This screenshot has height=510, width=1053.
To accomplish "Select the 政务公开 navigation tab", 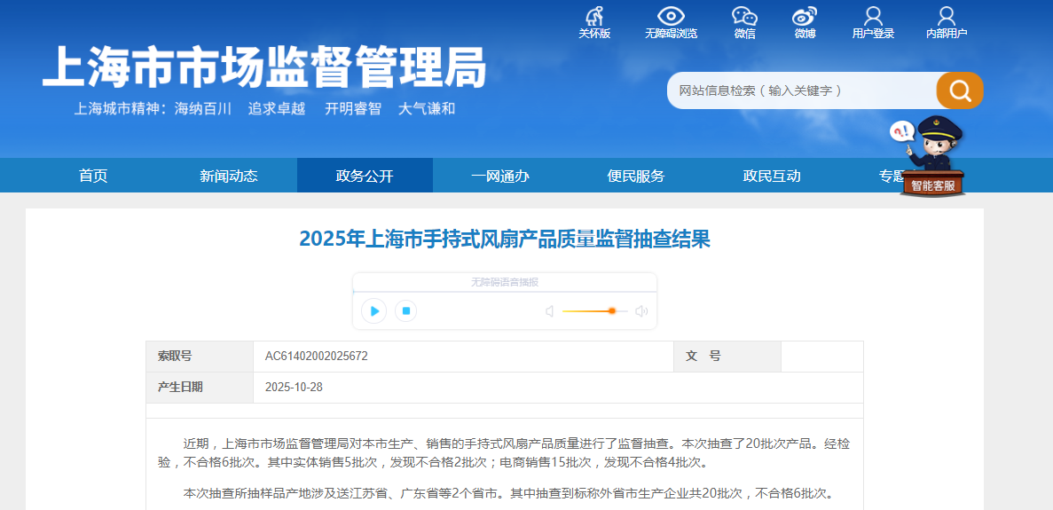I will coord(365,176).
